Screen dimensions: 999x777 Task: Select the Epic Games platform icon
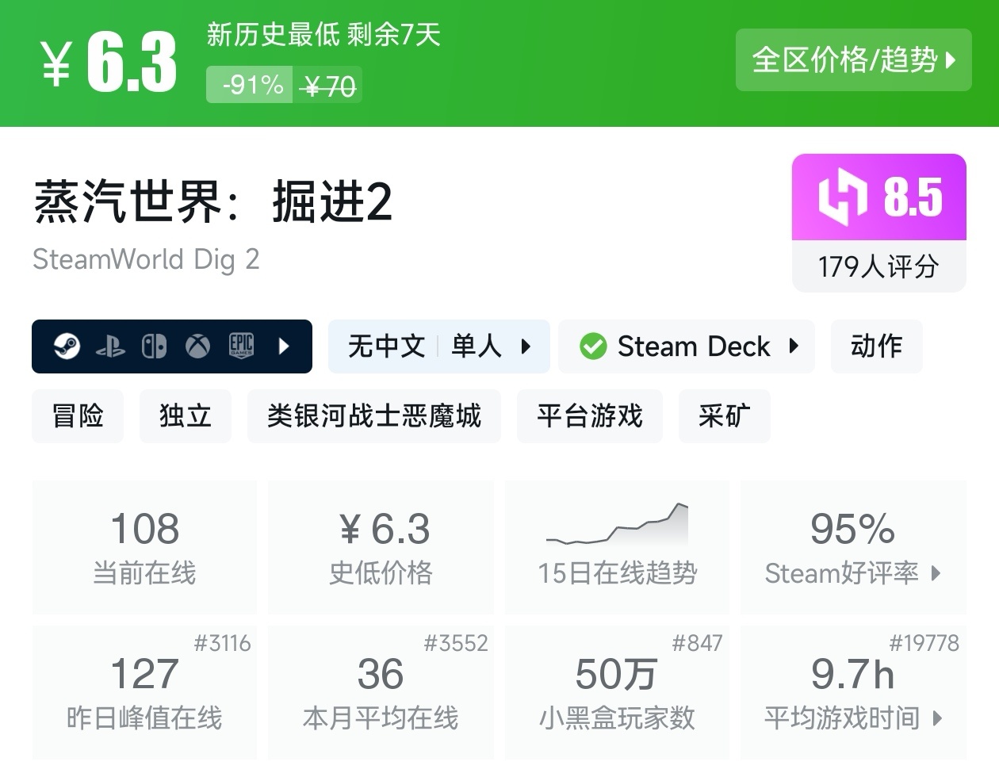point(240,346)
